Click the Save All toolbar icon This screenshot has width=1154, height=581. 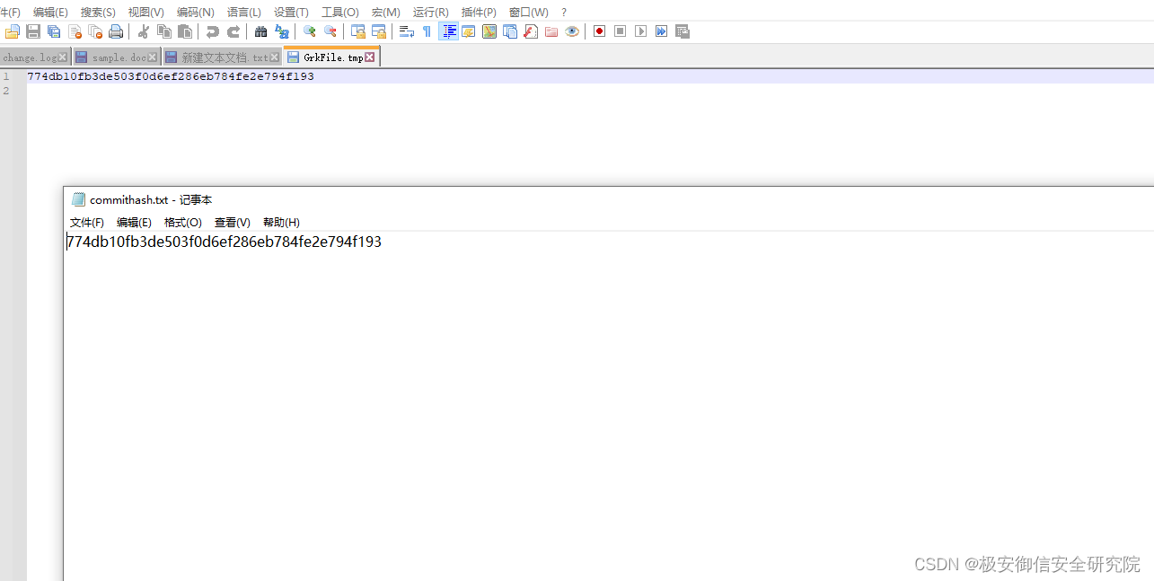(54, 31)
